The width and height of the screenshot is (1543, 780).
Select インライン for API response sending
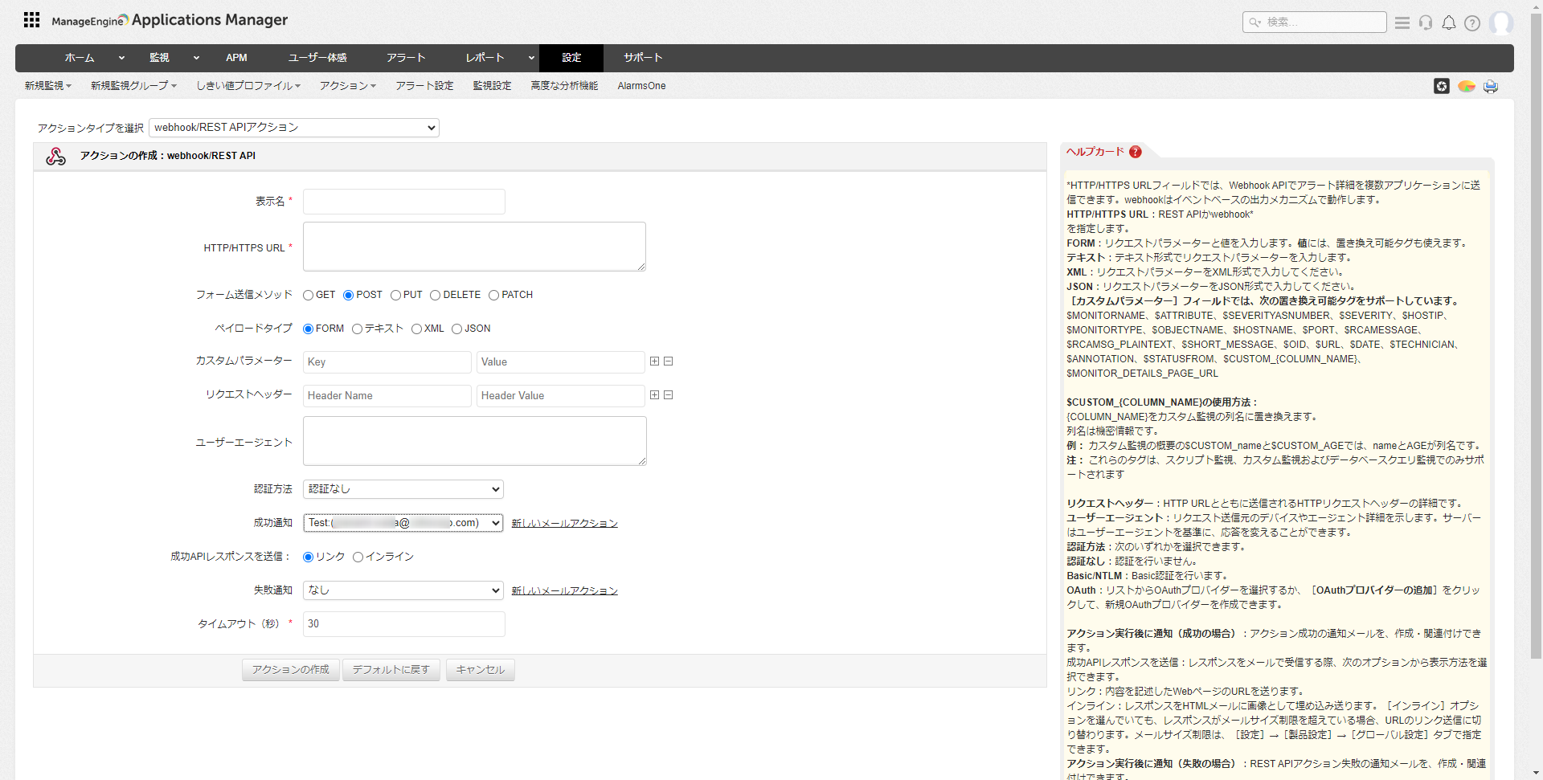(358, 557)
